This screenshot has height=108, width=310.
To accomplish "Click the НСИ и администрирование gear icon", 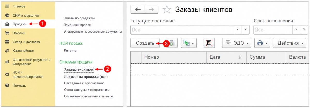I will (7, 74).
